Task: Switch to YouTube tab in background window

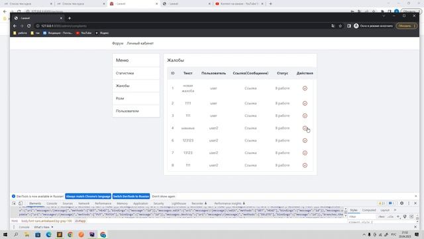Action: click(239, 4)
